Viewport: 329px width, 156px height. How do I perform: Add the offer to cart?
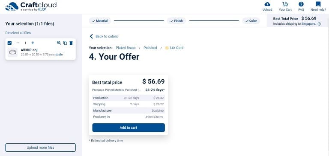tap(129, 127)
